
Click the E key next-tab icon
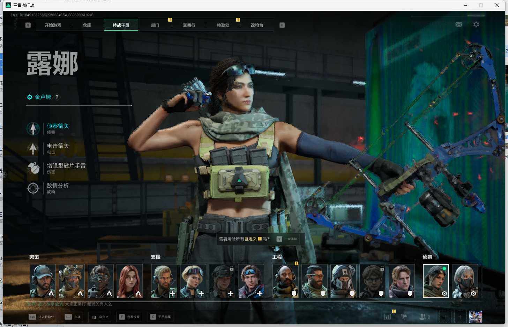282,25
